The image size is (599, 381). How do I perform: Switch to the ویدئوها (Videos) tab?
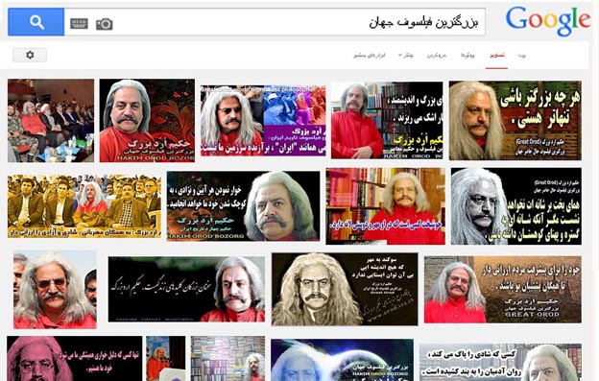coord(467,56)
